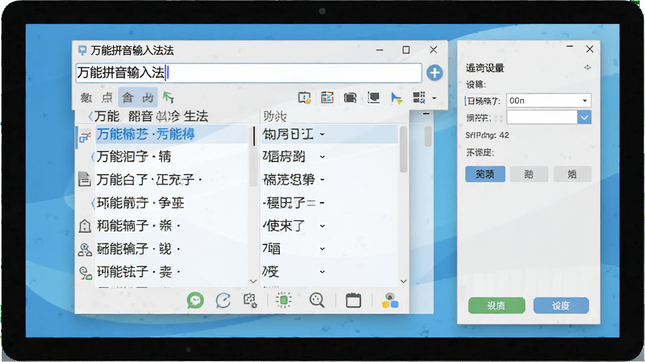Click the document page icon in the left sidebar
Image resolution: width=645 pixels, height=362 pixels.
tap(84, 179)
